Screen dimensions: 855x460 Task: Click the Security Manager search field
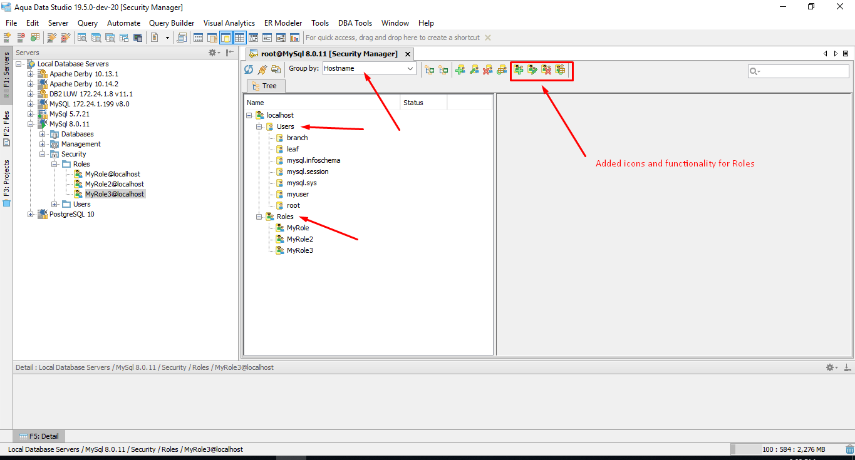click(x=799, y=71)
